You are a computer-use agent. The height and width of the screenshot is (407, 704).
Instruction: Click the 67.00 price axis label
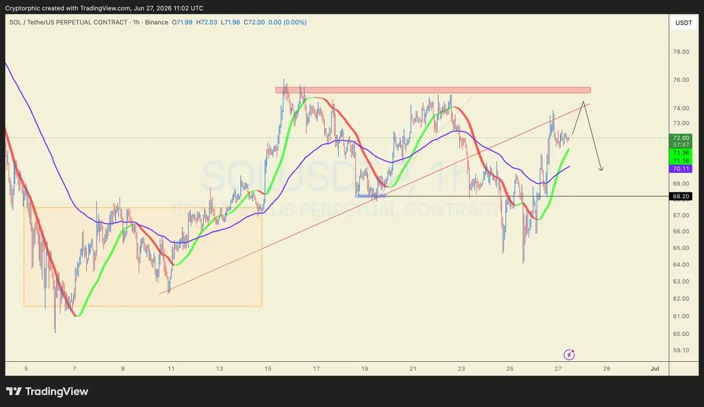pos(681,216)
